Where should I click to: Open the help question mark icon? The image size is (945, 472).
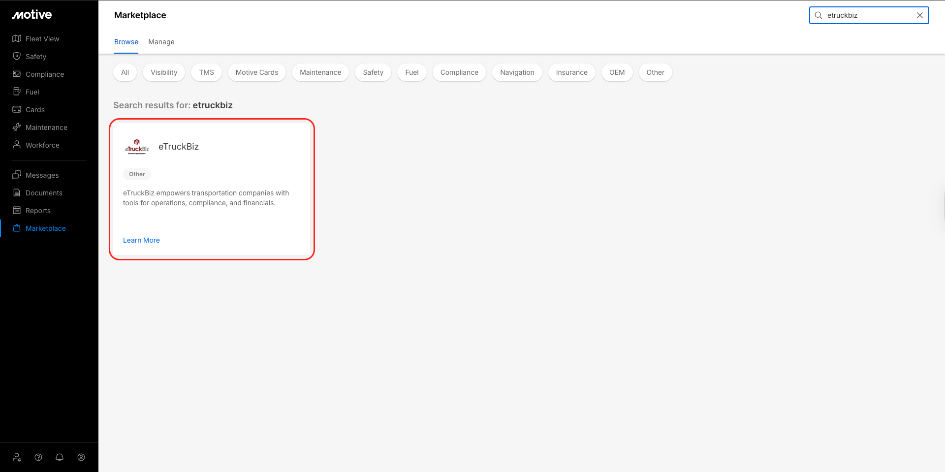tap(38, 457)
